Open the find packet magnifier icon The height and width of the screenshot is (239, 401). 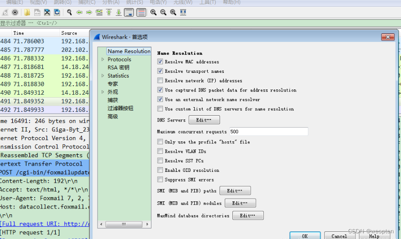[70, 12]
